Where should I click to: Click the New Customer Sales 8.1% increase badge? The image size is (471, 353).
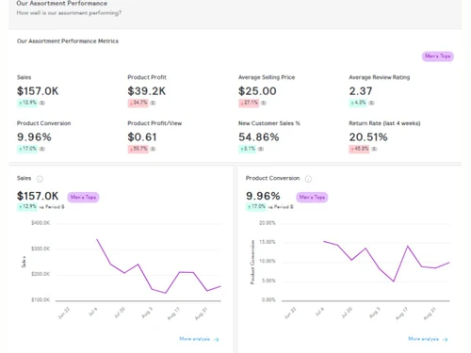(x=248, y=149)
